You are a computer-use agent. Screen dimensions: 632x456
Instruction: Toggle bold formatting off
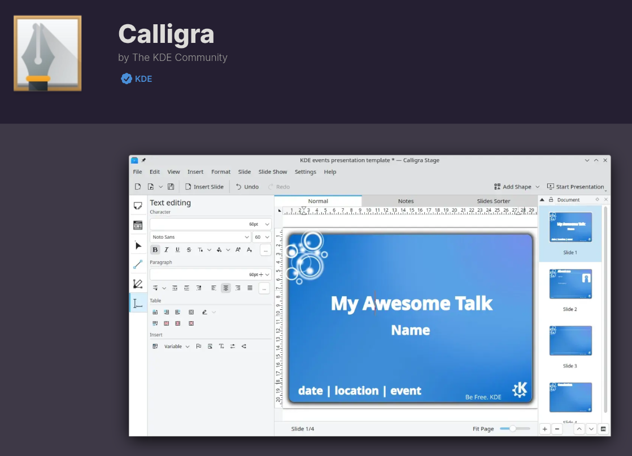155,249
